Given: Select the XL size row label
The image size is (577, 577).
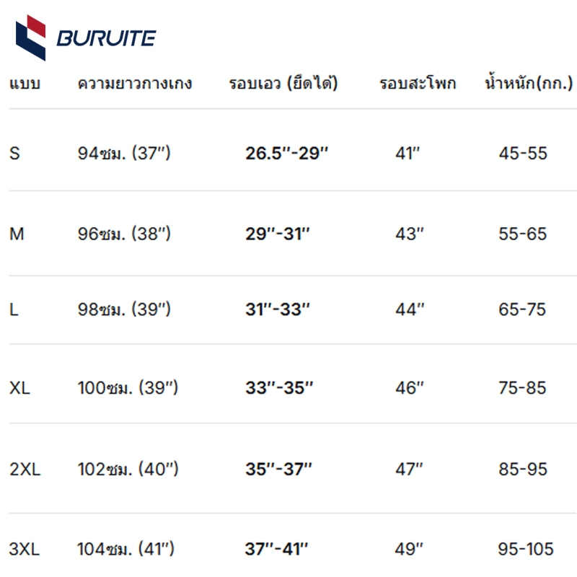Looking at the screenshot, I should point(20,388).
